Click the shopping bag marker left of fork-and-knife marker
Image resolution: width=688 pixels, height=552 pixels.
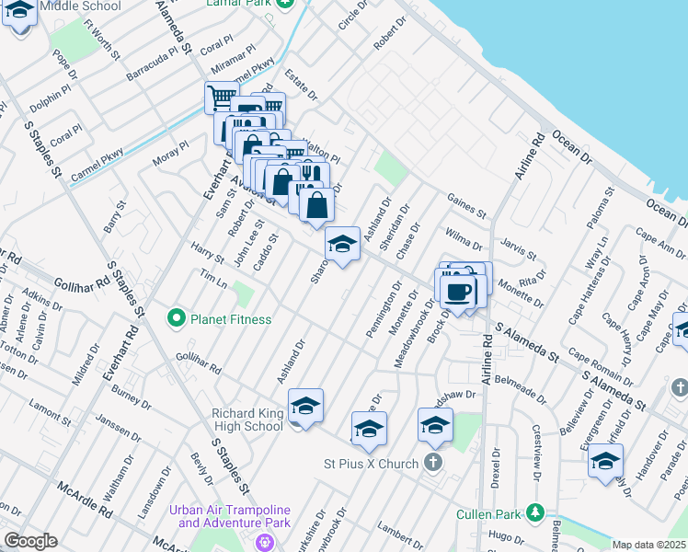pyautogui.click(x=282, y=181)
